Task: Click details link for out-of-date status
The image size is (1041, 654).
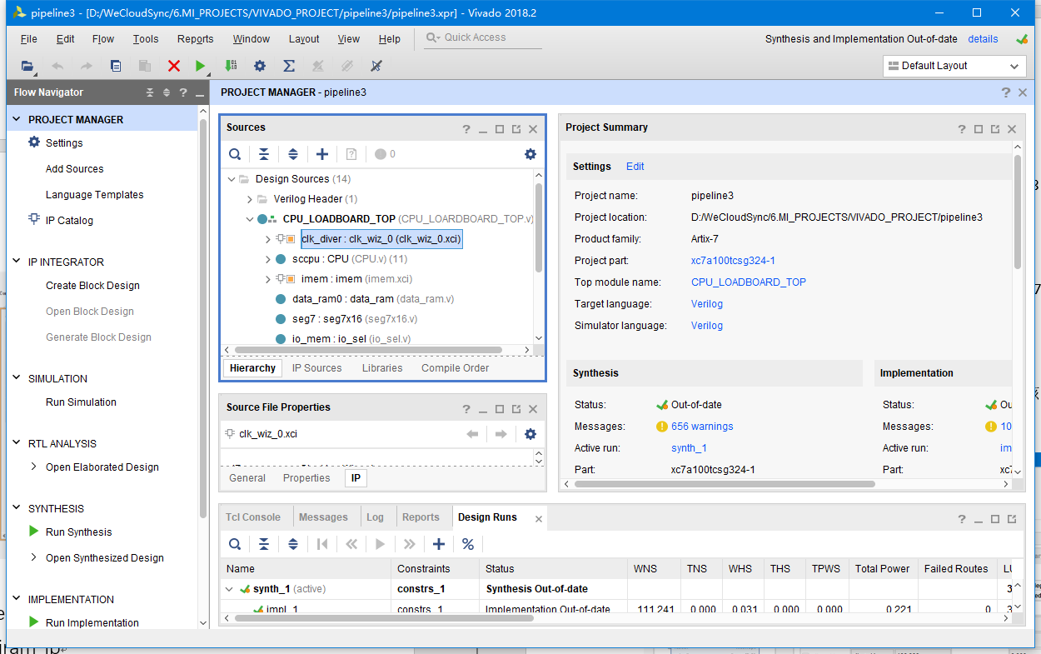Action: (983, 39)
